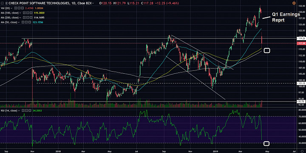The image size is (306, 153).
Task: Remove the RSI (14, close) indicator
Action: click(30, 111)
